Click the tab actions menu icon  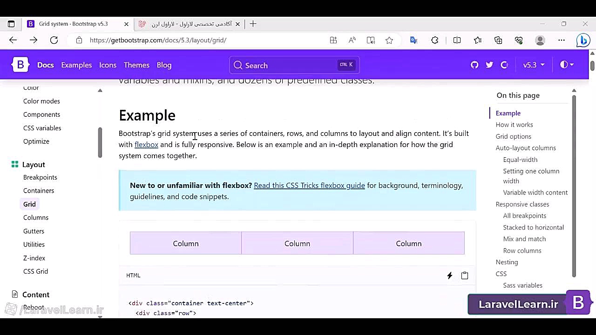(x=11, y=24)
